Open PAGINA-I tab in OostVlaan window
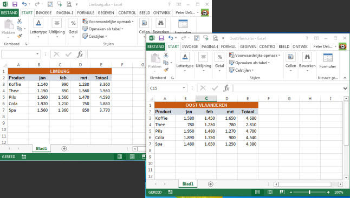The height and width of the screenshot is (198, 350). click(210, 46)
